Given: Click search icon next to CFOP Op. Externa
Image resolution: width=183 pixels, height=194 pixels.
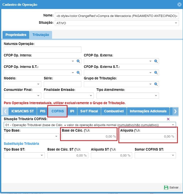Looking at the screenshot, I should pyautogui.click(x=156, y=61).
